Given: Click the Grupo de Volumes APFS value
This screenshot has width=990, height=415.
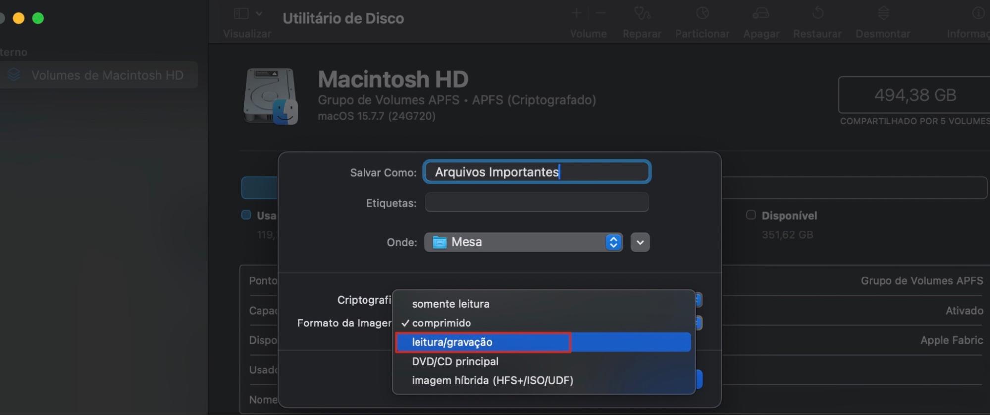Looking at the screenshot, I should 922,280.
